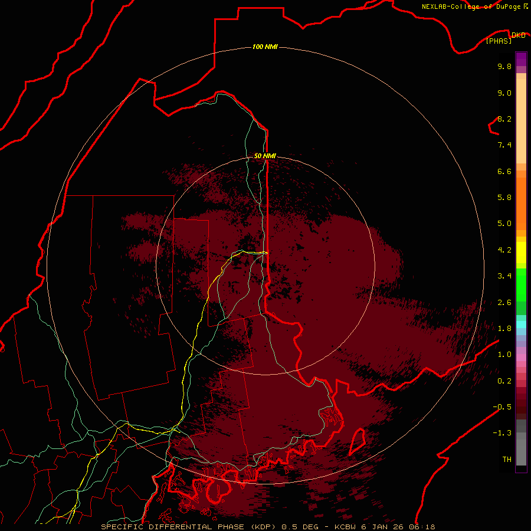Click the Specific Differential Phase caption text
Viewport: 531px width, 531px height.
[x=268, y=527]
